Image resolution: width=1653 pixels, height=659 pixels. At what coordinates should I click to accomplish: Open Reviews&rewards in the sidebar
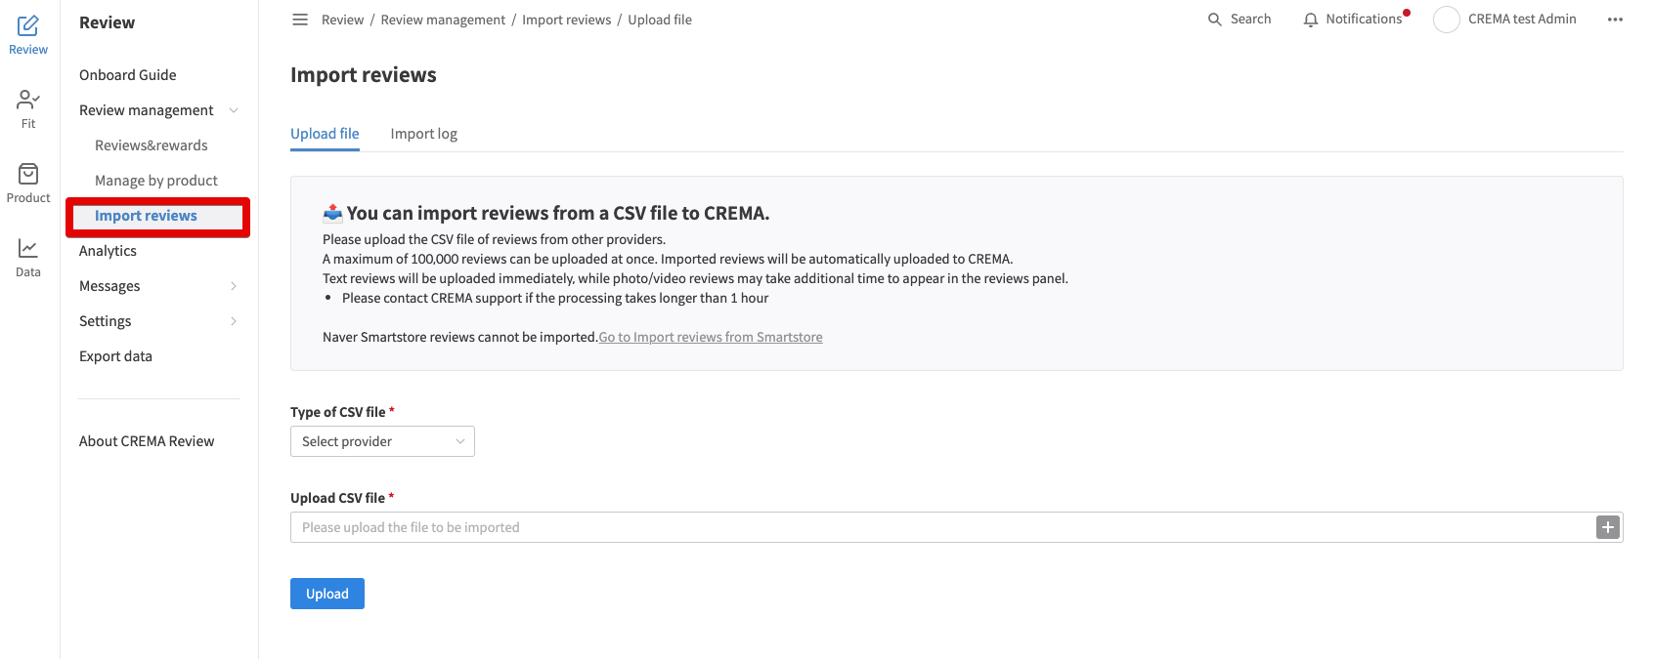coord(152,145)
